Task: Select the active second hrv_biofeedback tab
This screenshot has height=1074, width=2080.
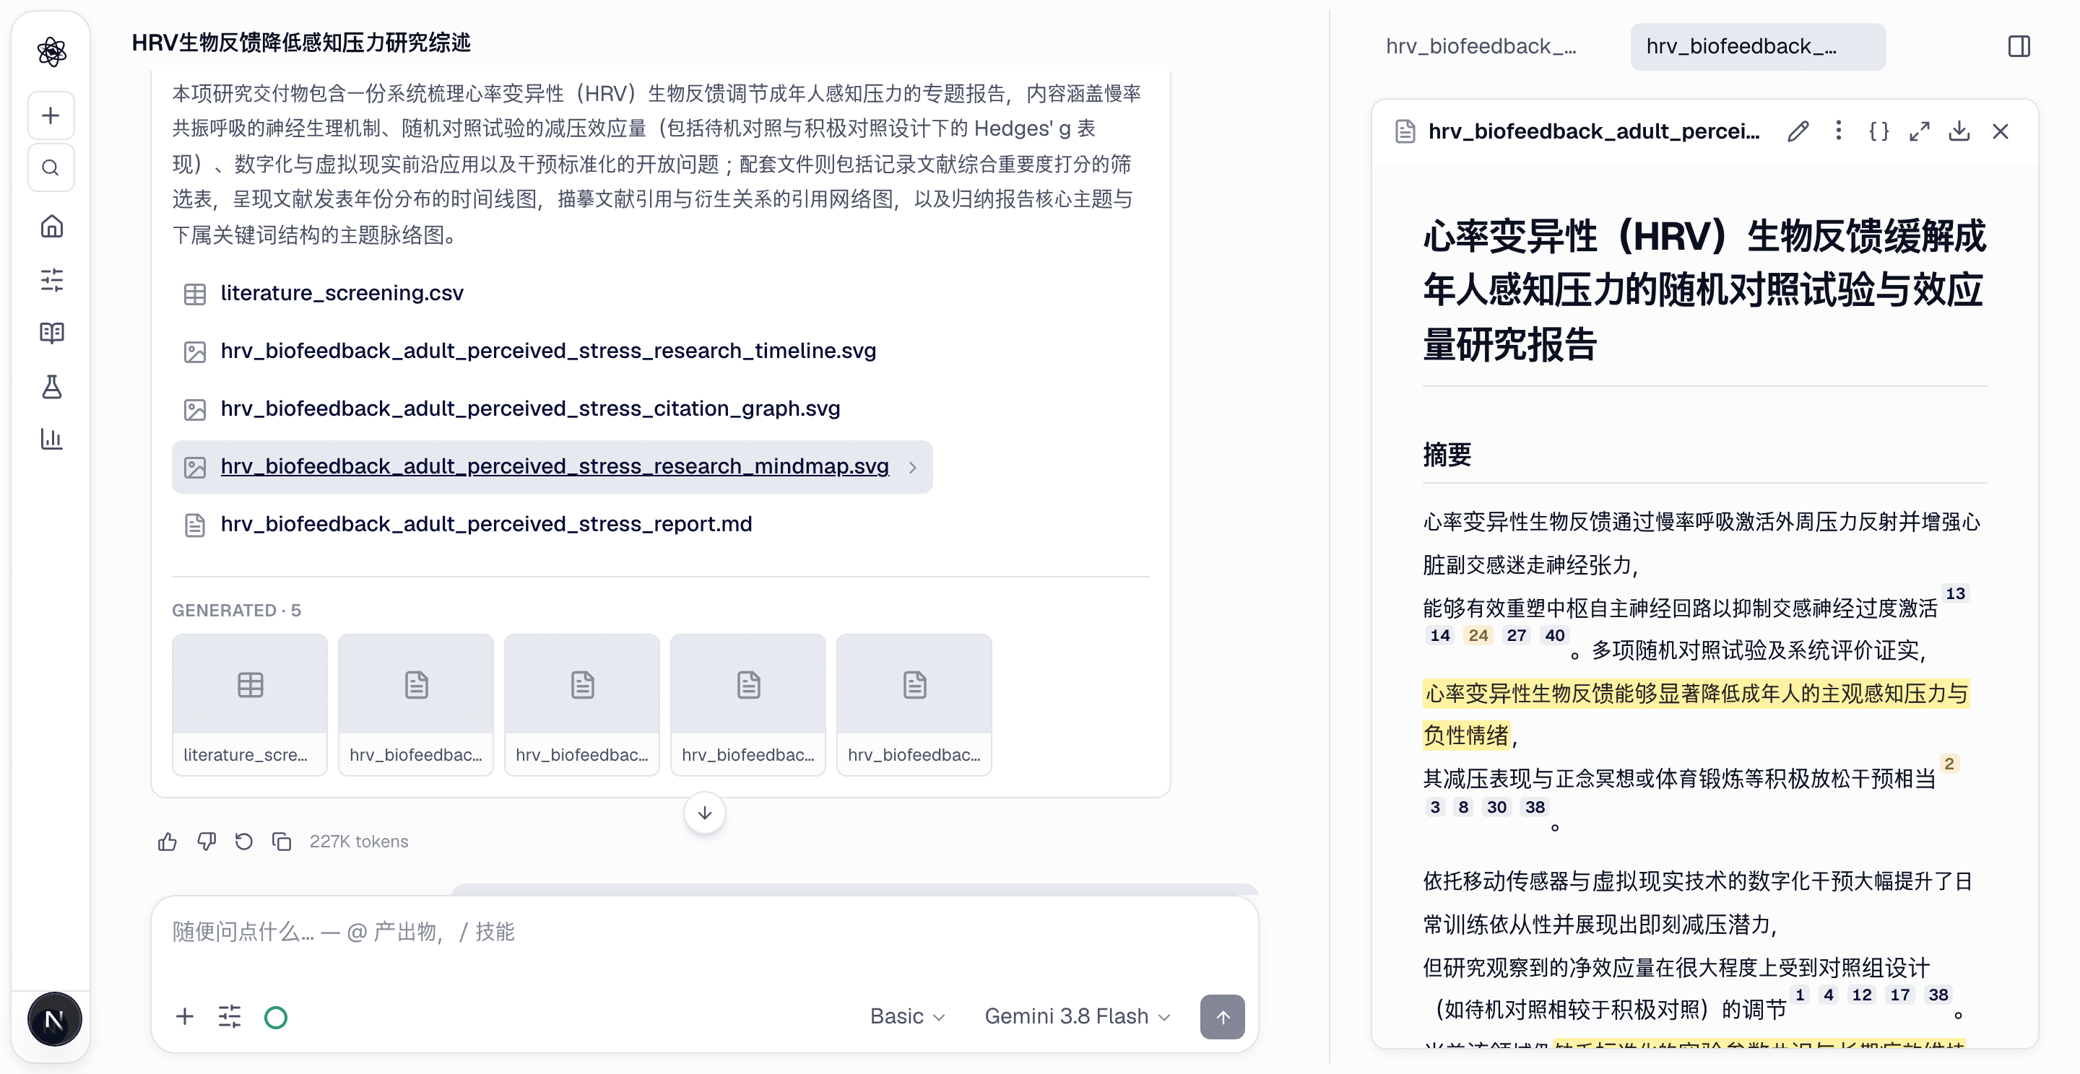Action: pos(1757,46)
